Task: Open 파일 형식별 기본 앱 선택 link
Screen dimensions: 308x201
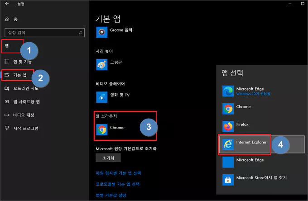Action: [118, 173]
